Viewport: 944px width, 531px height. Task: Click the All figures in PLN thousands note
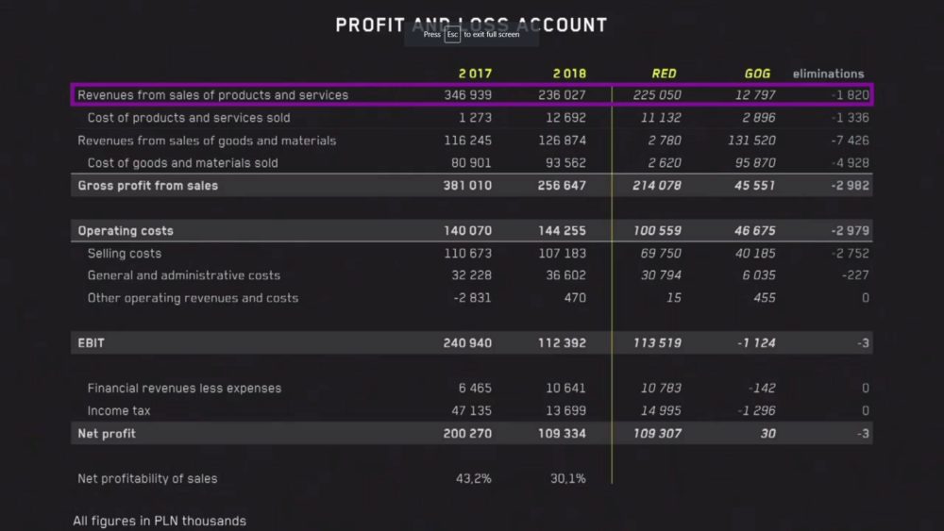[x=160, y=521]
